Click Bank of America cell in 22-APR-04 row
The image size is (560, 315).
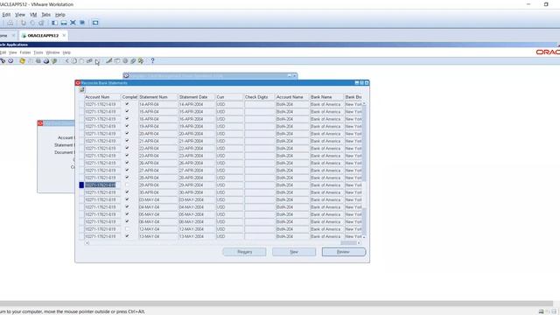pos(326,148)
